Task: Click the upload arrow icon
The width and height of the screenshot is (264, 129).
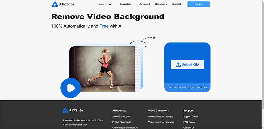Action: tap(178, 65)
